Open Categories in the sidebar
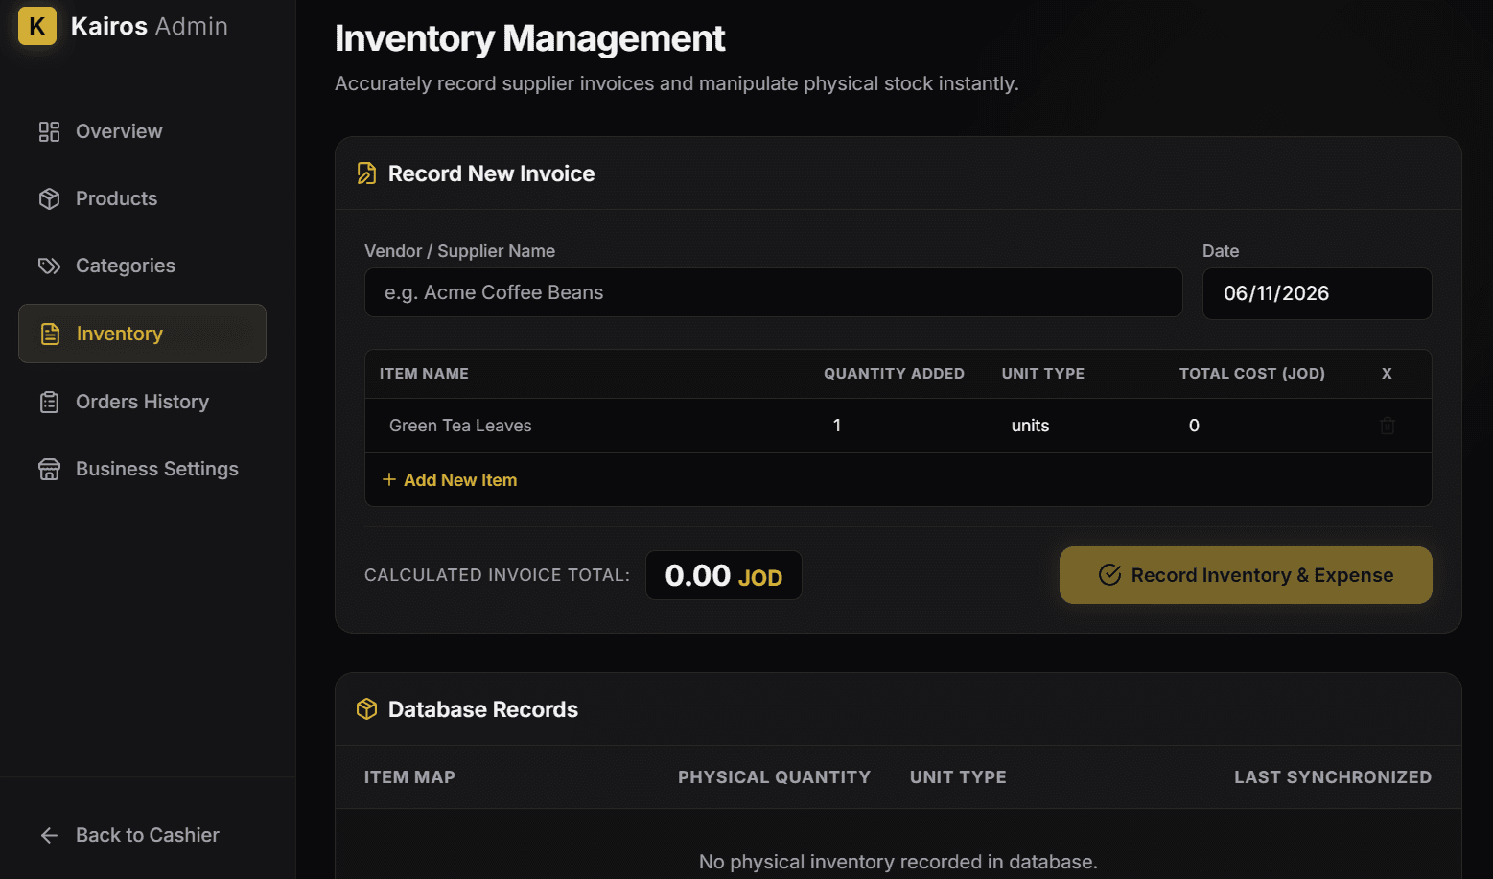The width and height of the screenshot is (1493, 879). (142, 266)
